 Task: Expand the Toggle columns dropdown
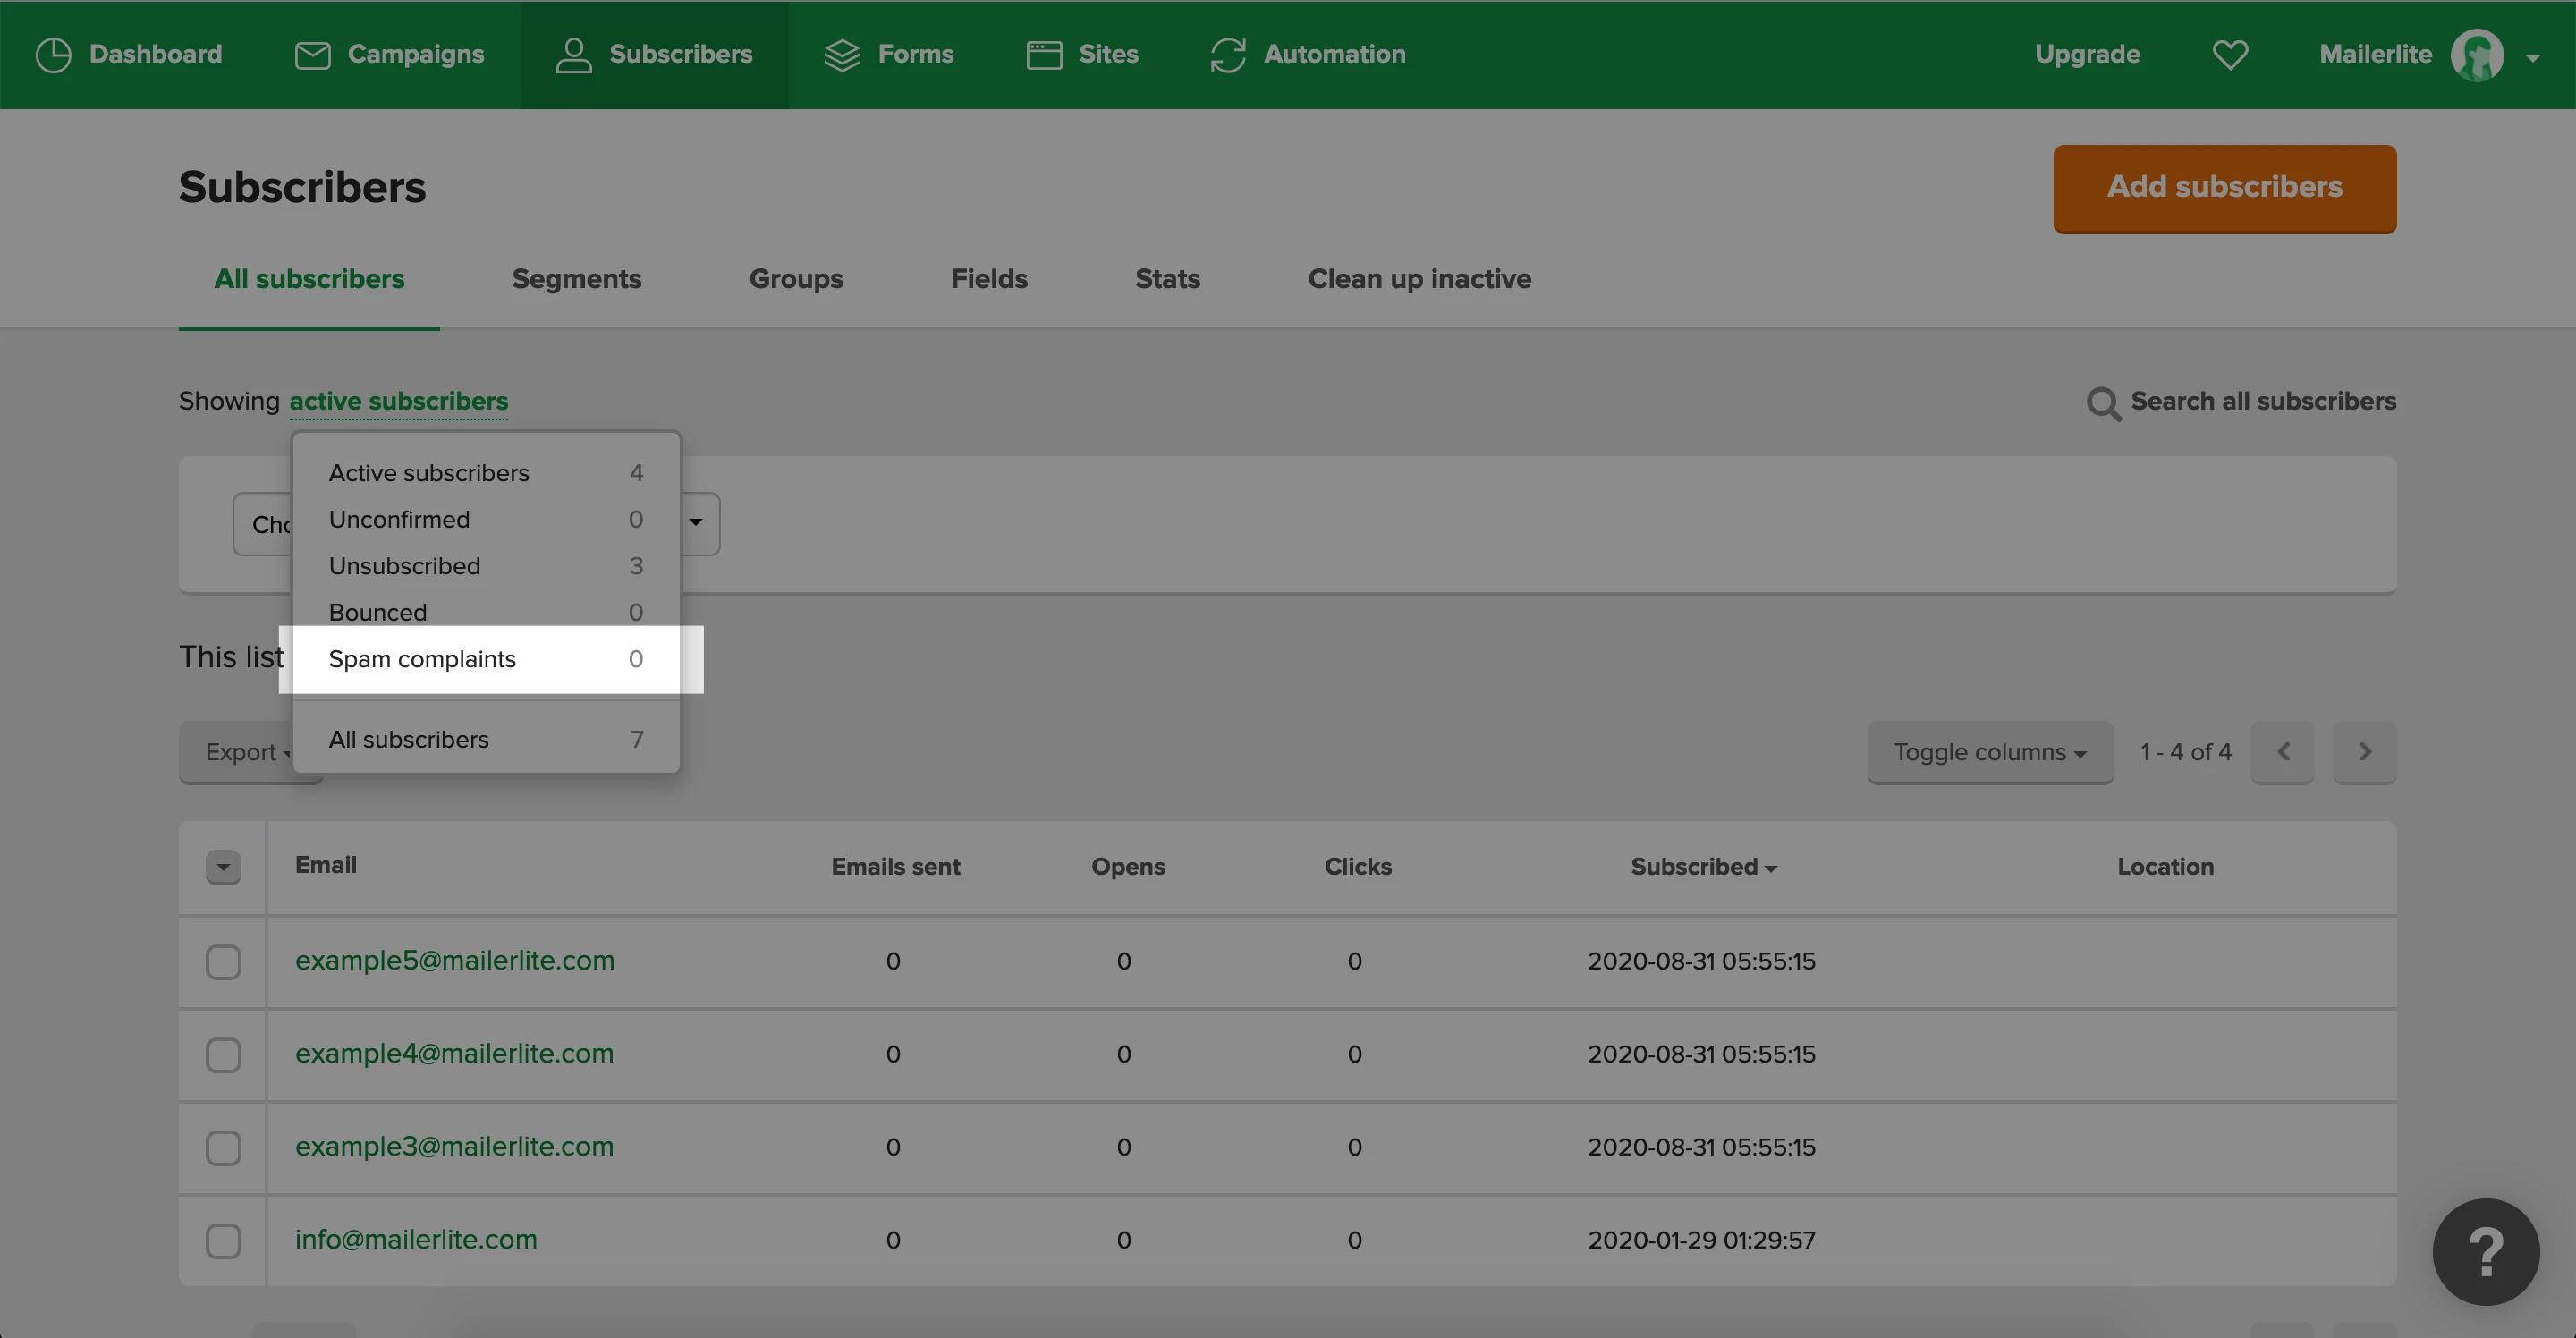[1989, 752]
